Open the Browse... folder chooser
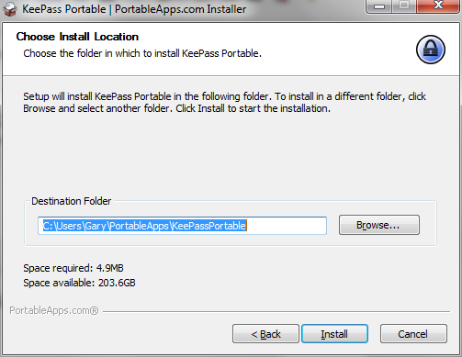The height and width of the screenshot is (357, 462). coord(379,225)
